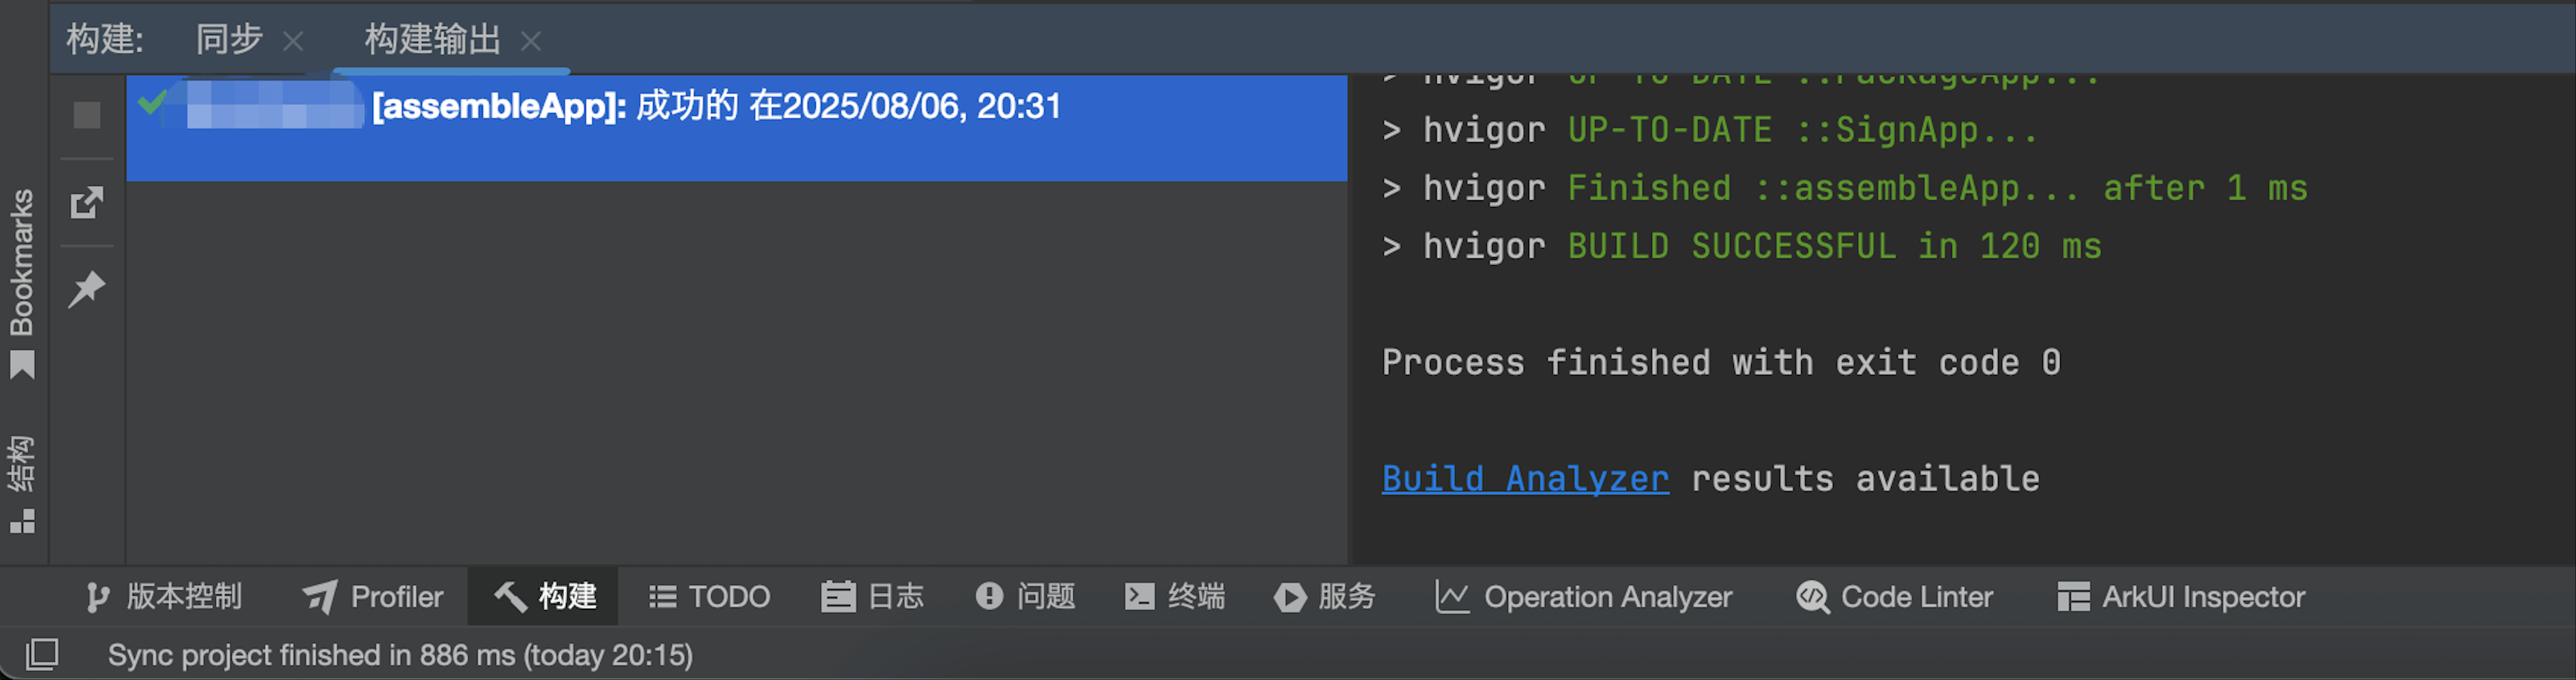Viewport: 2576px width, 680px height.
Task: Switch to the 同步 tab
Action: pos(229,40)
